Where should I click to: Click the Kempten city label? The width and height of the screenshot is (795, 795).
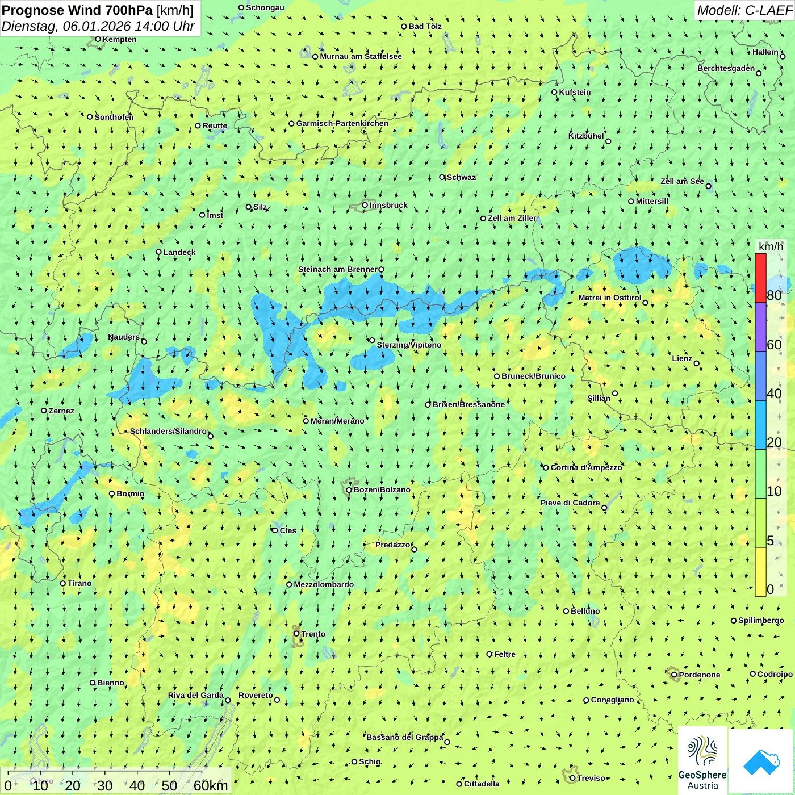[x=120, y=39]
